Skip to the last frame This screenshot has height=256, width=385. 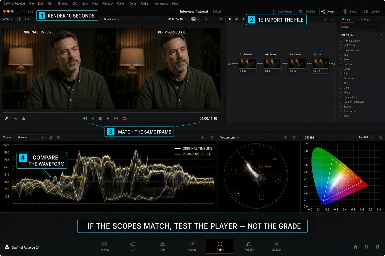pyautogui.click(x=116, y=118)
